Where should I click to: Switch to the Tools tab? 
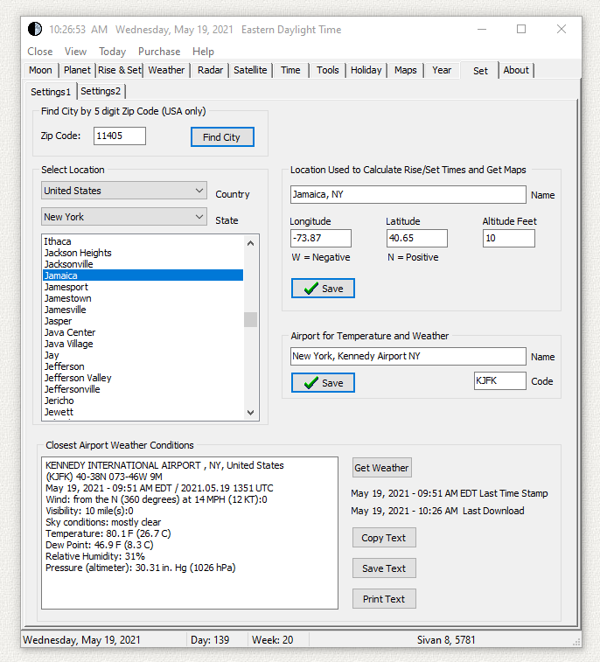(x=328, y=70)
